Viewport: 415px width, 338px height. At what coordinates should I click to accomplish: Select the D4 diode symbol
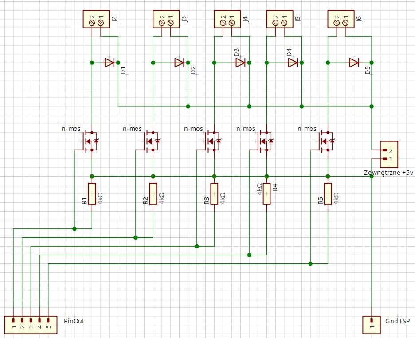tap(293, 63)
